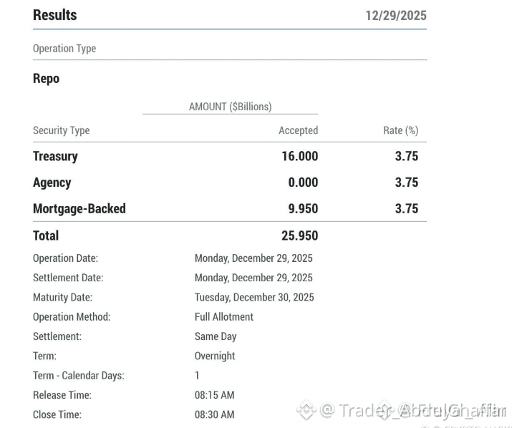Click the Mortgage-Backed amount 9.950
Viewport: 512px width, 428px height.
tap(303, 209)
